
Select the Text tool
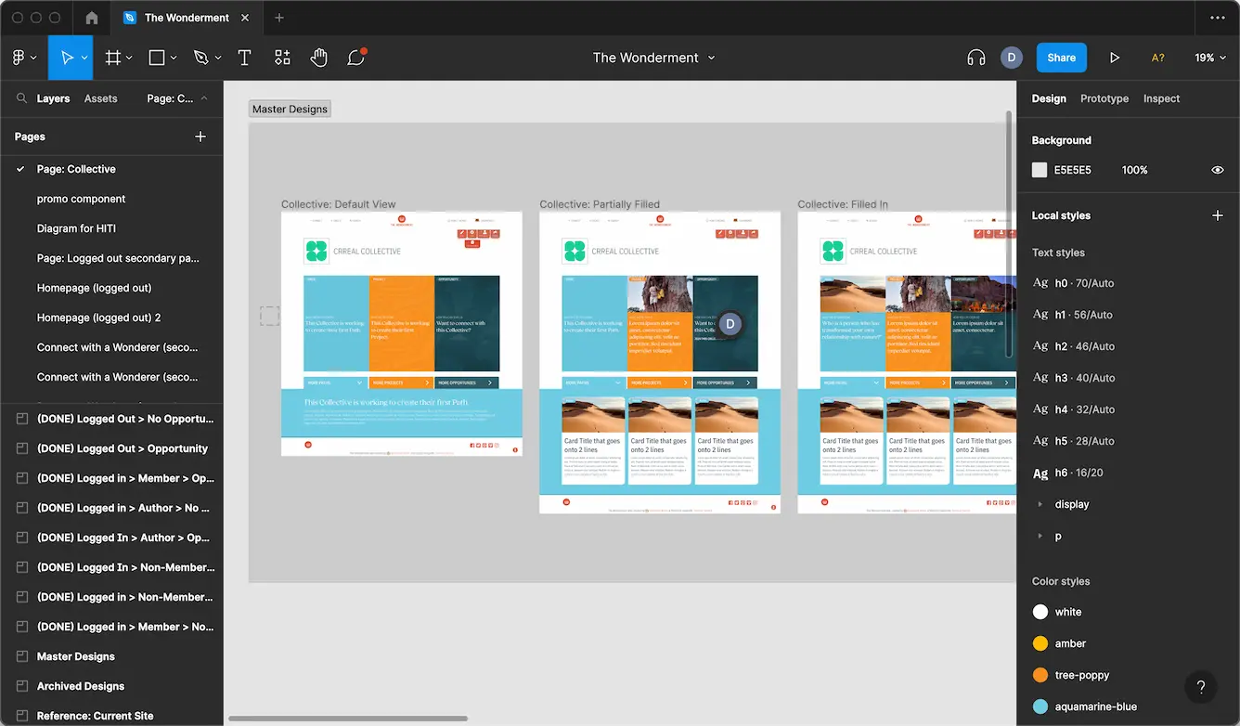245,58
